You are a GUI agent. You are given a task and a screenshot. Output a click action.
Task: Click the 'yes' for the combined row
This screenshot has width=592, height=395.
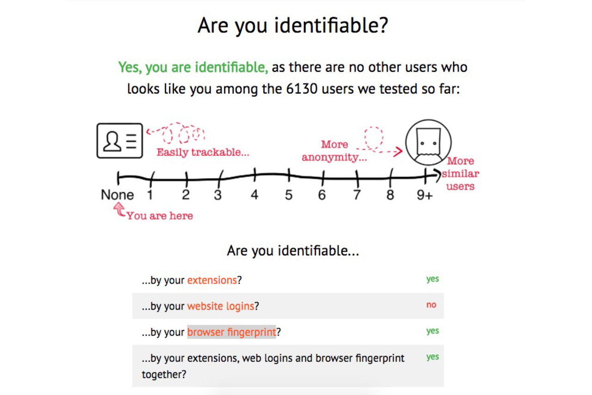coord(432,357)
